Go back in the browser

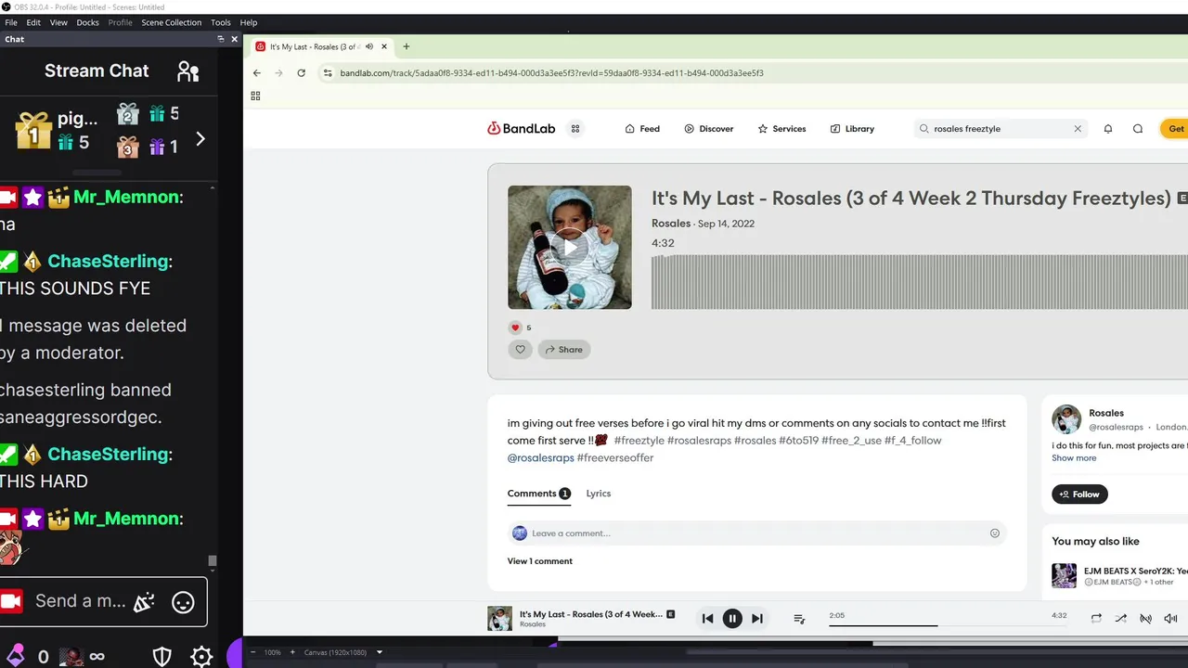257,72
